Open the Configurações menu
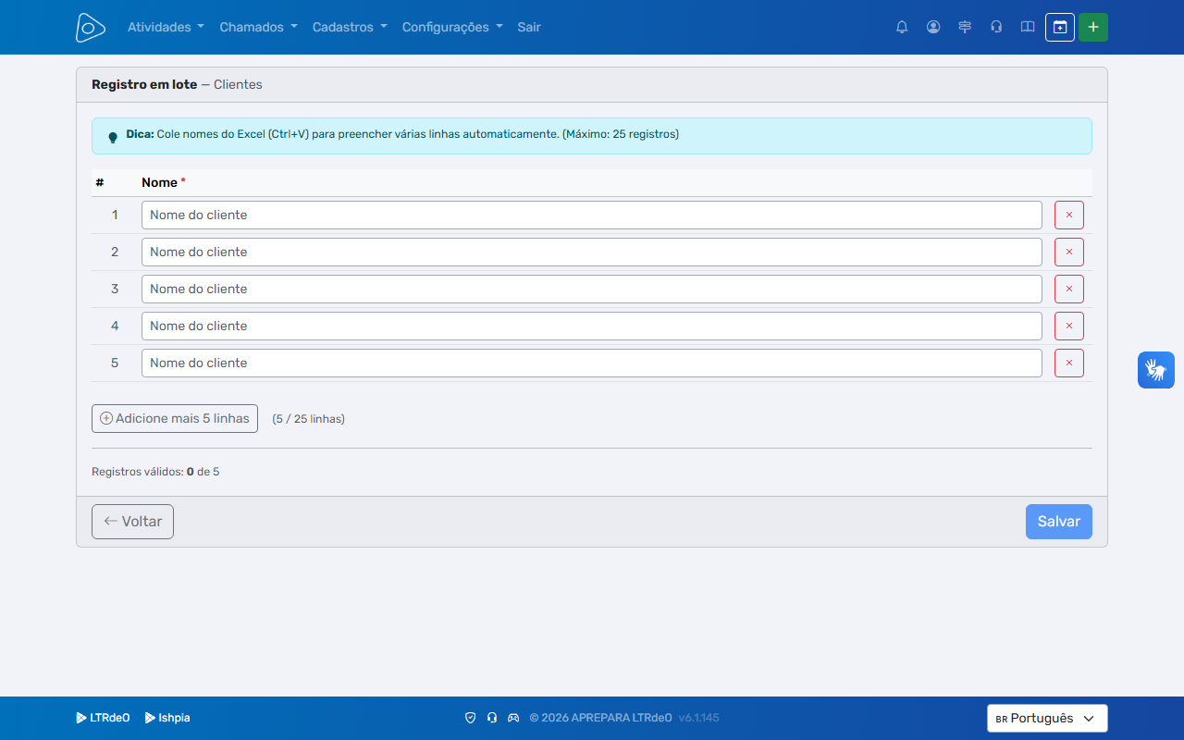 (x=452, y=27)
